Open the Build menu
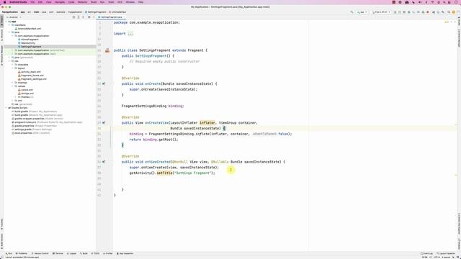This screenshot has height=259, width=461. click(94, 2)
